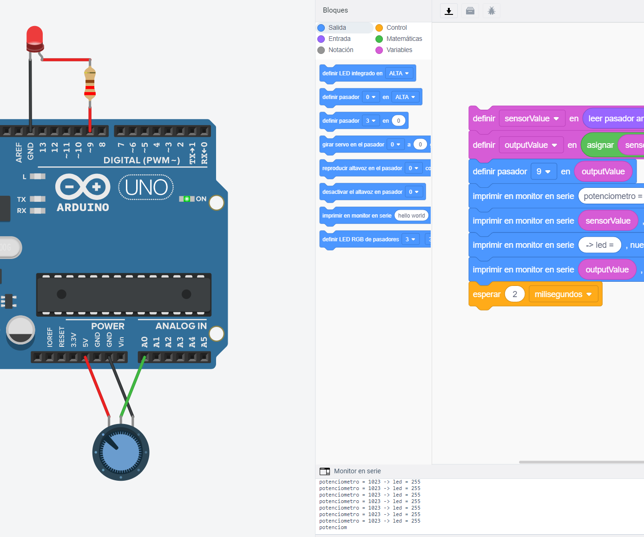This screenshot has width=644, height=537.
Task: Select the red LED component
Action: click(x=35, y=39)
